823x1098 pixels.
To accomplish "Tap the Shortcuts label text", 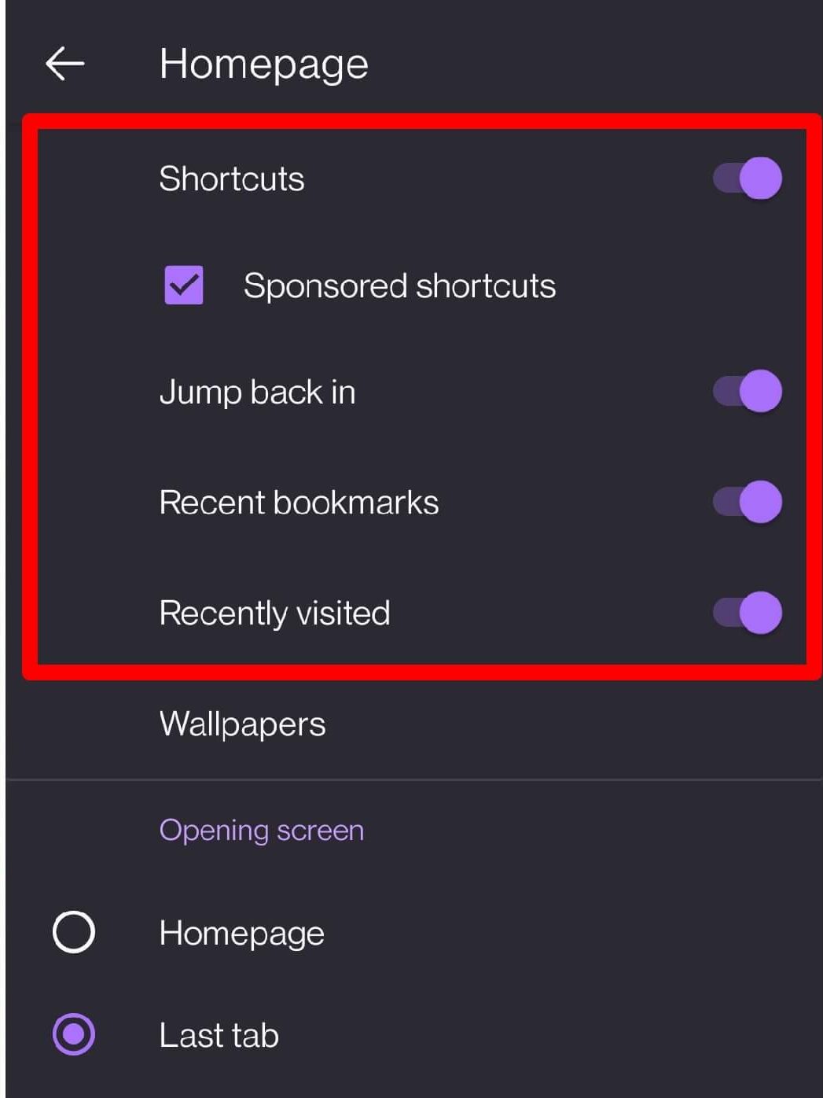I will tap(232, 179).
